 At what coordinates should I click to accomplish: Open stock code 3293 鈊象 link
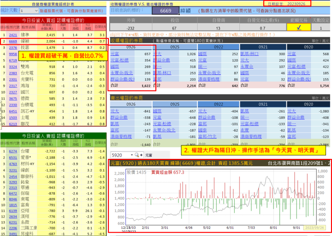[13, 182]
